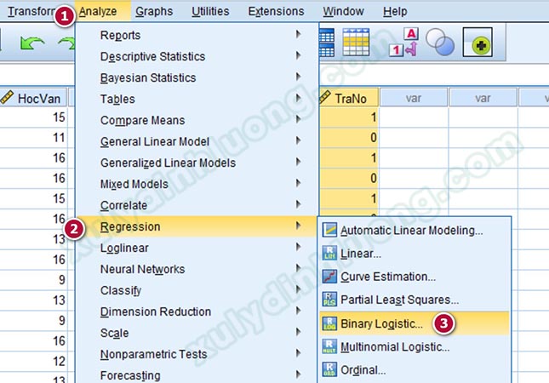Click the green plus toolbar icon
549x383 pixels.
click(x=478, y=43)
